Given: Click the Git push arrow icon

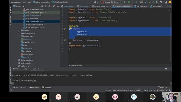Looking at the screenshot, I should pyautogui.click(x=153, y=2).
